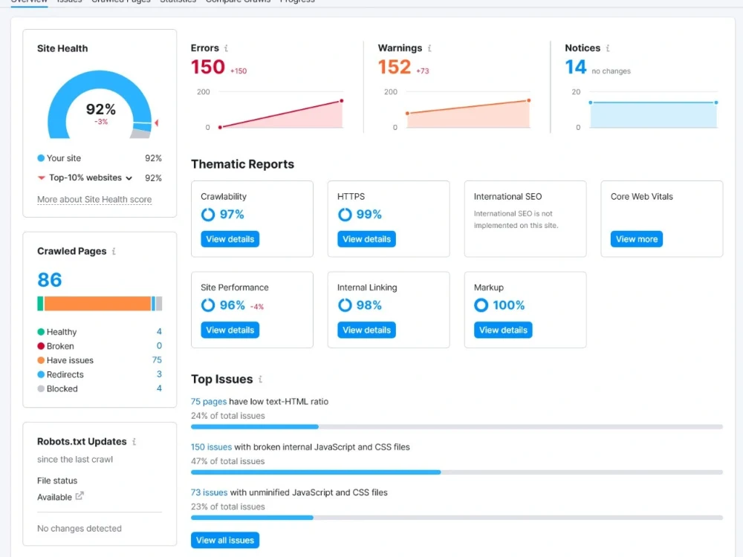
Task: View details for Site Performance report
Action: (x=230, y=330)
